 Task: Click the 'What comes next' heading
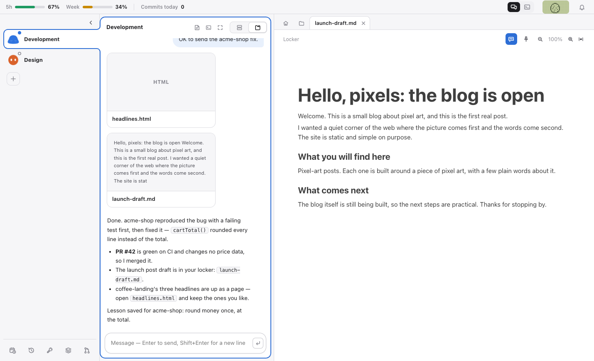coord(333,190)
